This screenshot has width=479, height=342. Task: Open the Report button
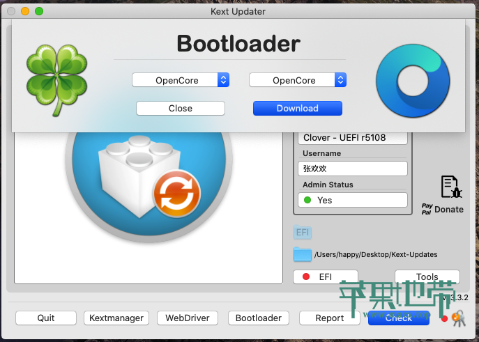click(x=330, y=318)
